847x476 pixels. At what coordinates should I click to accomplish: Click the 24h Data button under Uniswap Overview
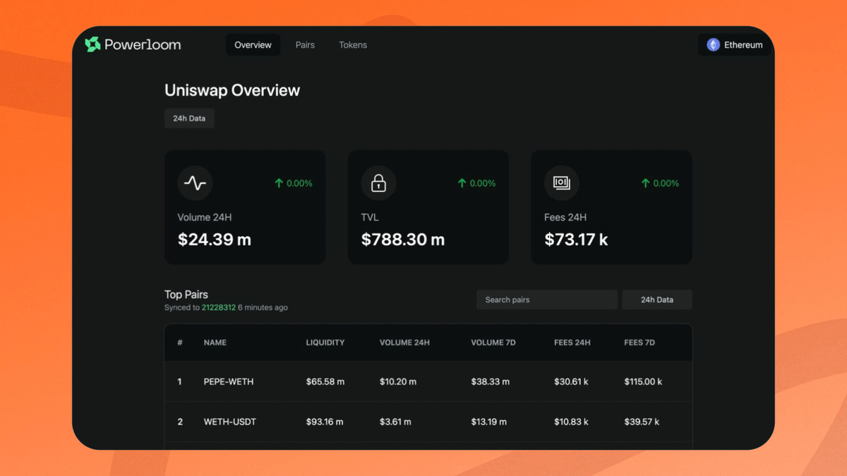189,118
